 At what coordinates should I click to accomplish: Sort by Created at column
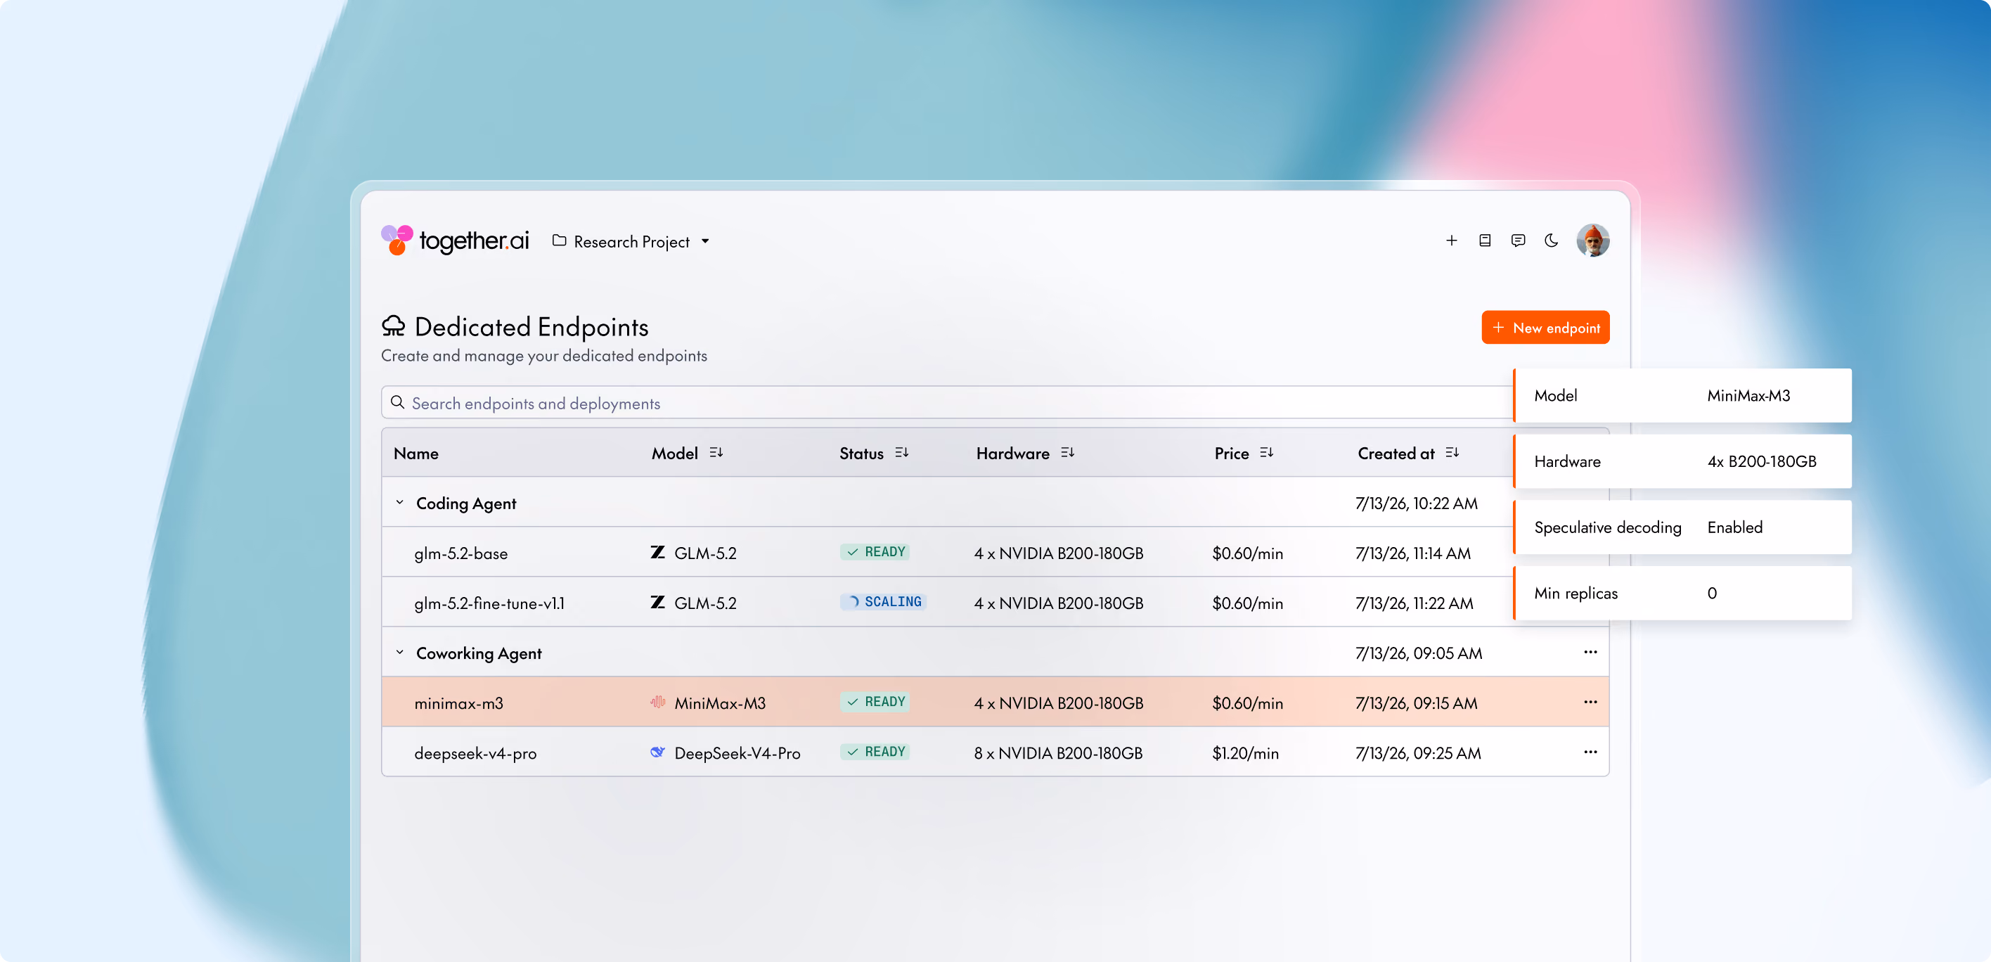point(1452,452)
